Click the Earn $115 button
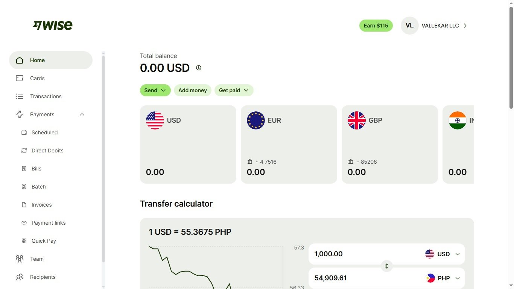This screenshot has height=289, width=514. [376, 26]
